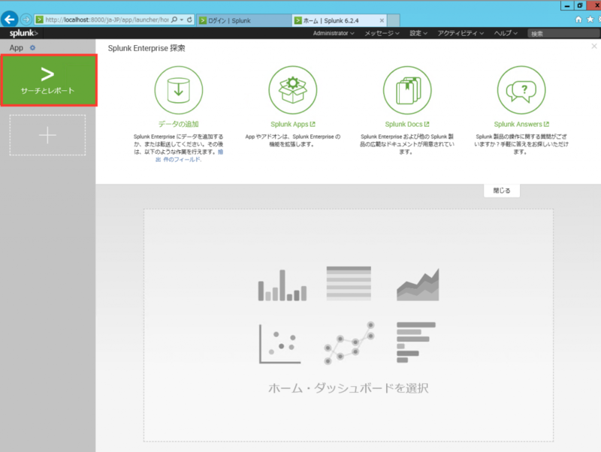The height and width of the screenshot is (452, 601).
Task: Click the Splunk Answers speech bubble icon
Action: [x=521, y=90]
